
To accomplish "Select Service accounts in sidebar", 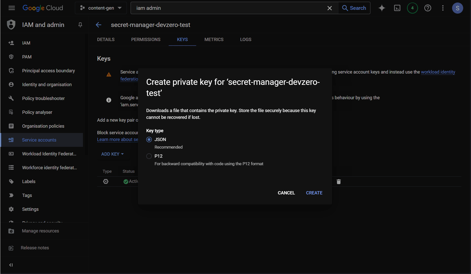I will pos(42,140).
